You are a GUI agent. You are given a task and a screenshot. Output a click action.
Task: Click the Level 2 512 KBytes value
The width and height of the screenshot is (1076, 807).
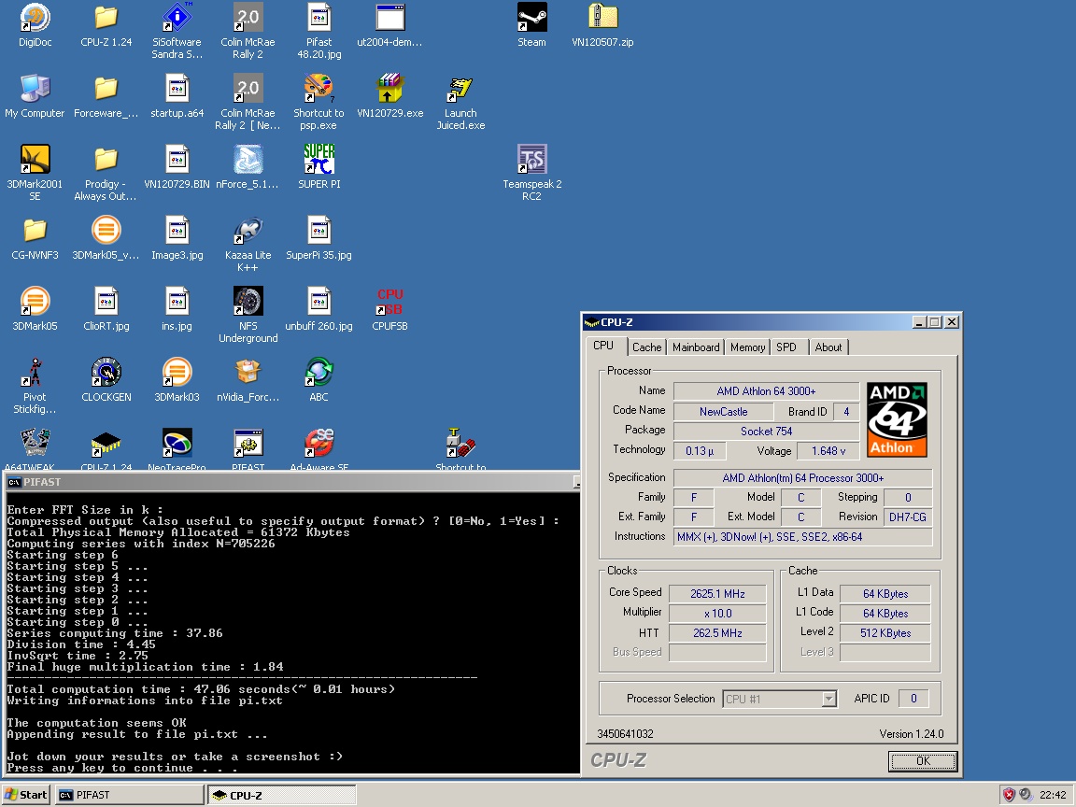point(885,632)
